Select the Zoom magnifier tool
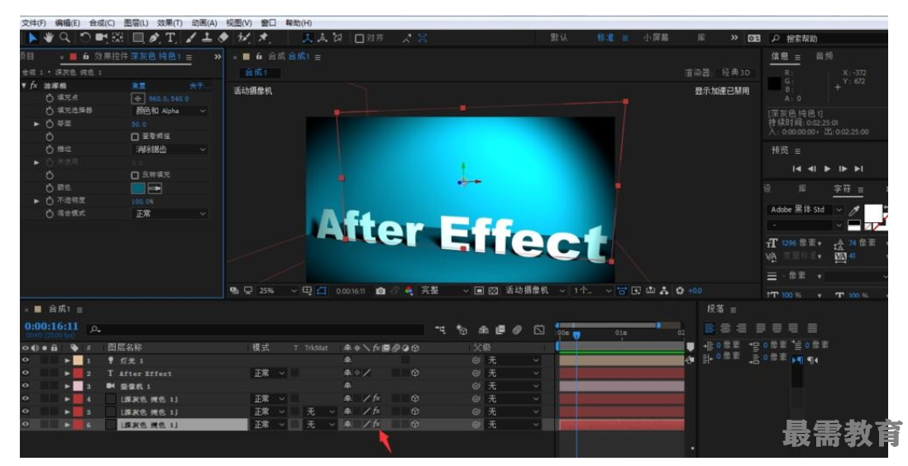908x466 pixels. tap(65, 38)
